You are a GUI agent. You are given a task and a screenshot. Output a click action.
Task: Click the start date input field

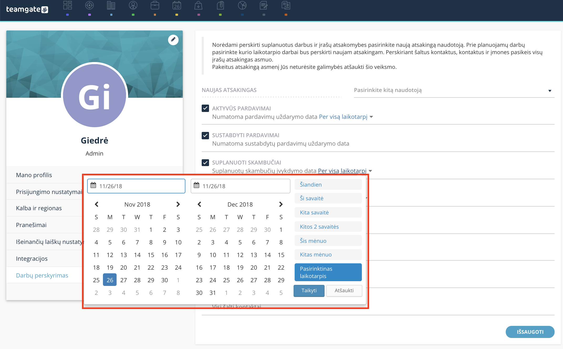(x=136, y=186)
